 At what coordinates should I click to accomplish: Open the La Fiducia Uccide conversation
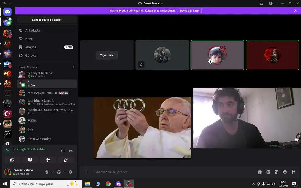[x=47, y=102]
